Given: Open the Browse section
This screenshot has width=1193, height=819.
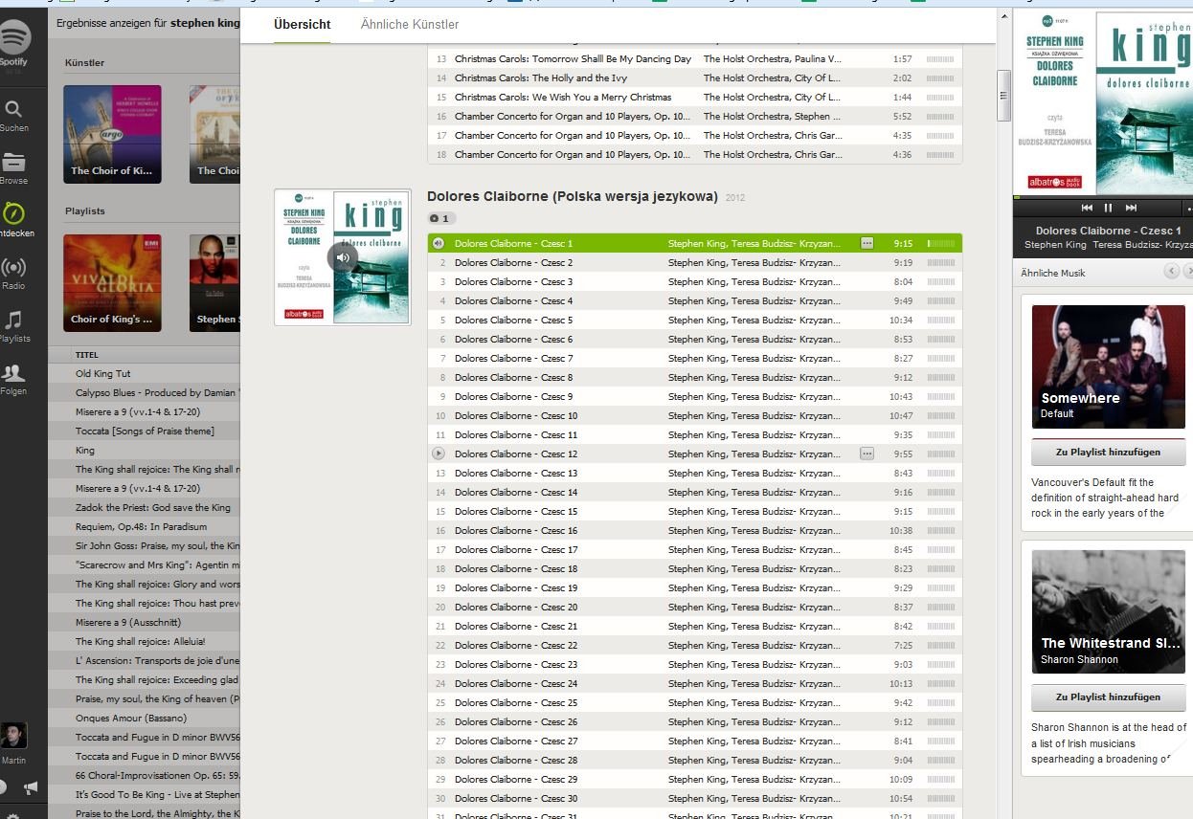Looking at the screenshot, I should [13, 167].
